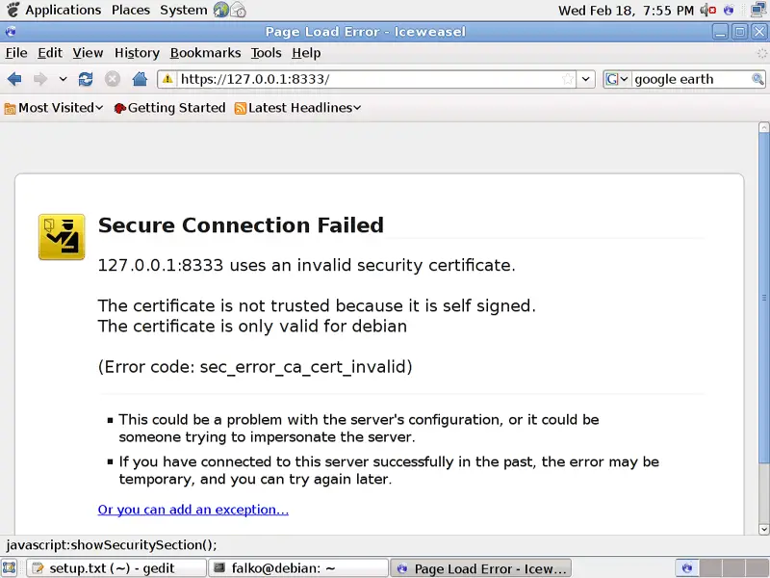The image size is (770, 578).
Task: Switch to setup.txt gedit window in taskbar
Action: click(x=115, y=568)
